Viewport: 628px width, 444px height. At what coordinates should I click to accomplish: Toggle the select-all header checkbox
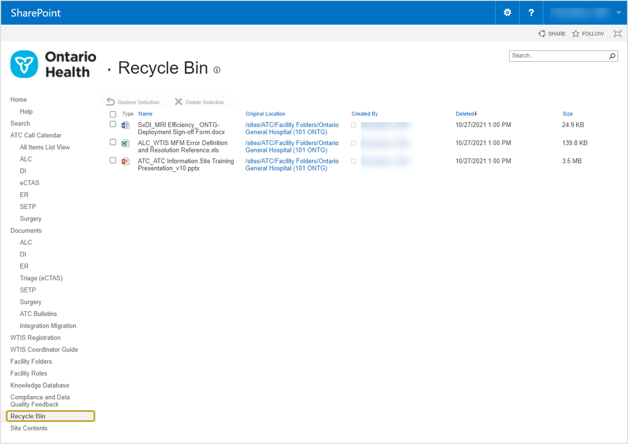(x=113, y=114)
